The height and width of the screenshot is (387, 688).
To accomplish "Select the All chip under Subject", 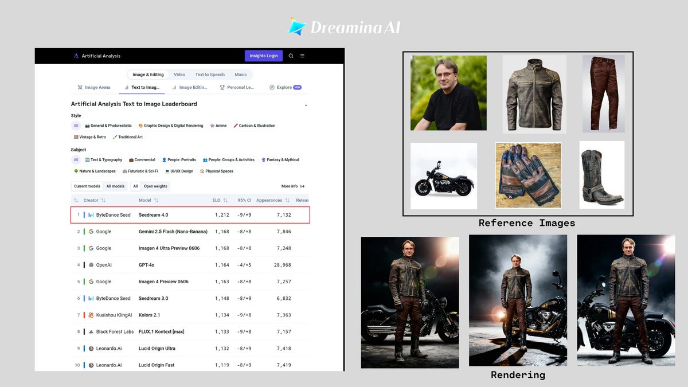I will click(x=76, y=160).
